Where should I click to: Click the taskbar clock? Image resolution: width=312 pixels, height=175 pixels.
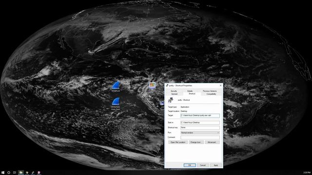click(x=307, y=173)
